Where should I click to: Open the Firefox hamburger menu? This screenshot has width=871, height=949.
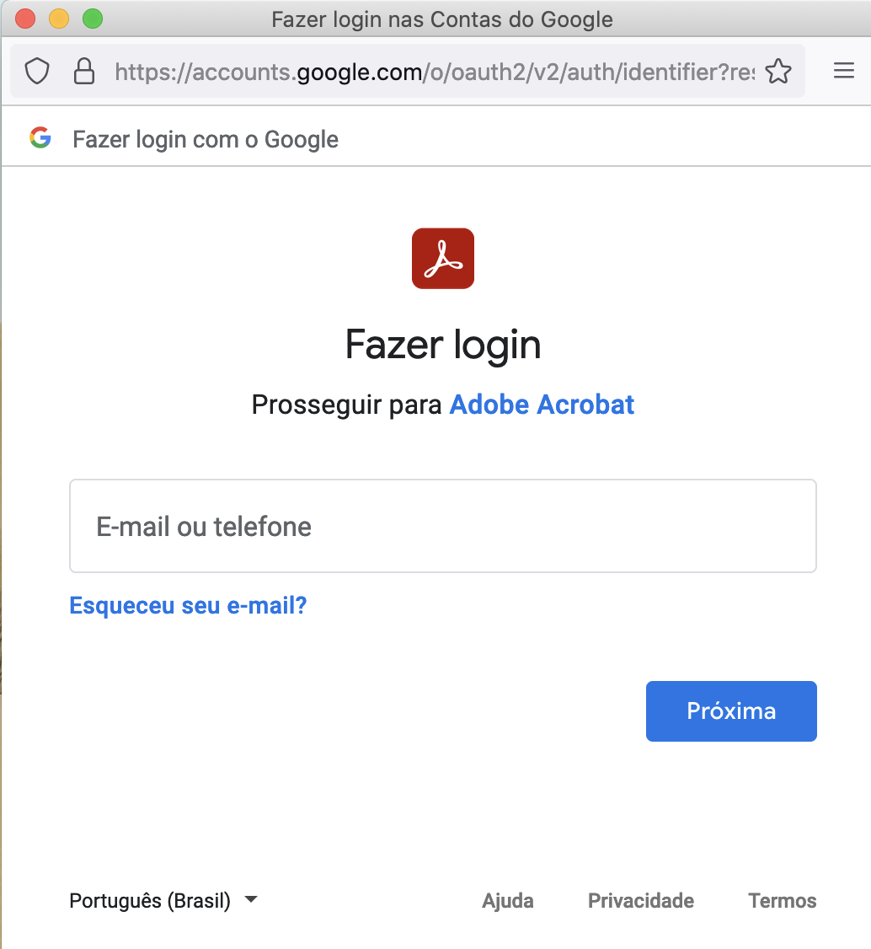pos(844,72)
